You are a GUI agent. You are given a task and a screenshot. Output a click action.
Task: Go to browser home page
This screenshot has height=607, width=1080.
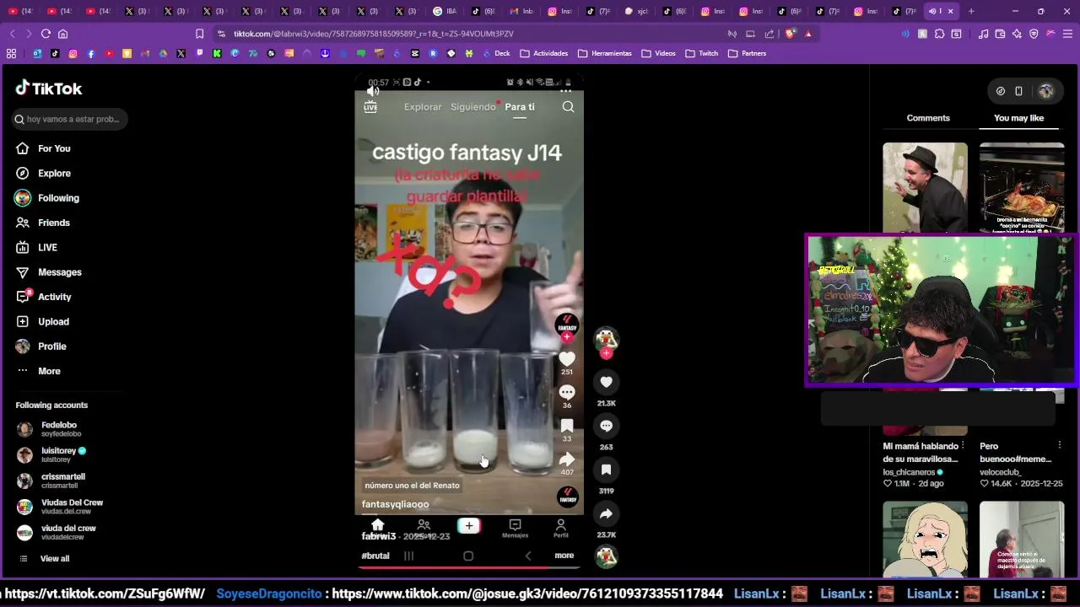pyautogui.click(x=62, y=34)
